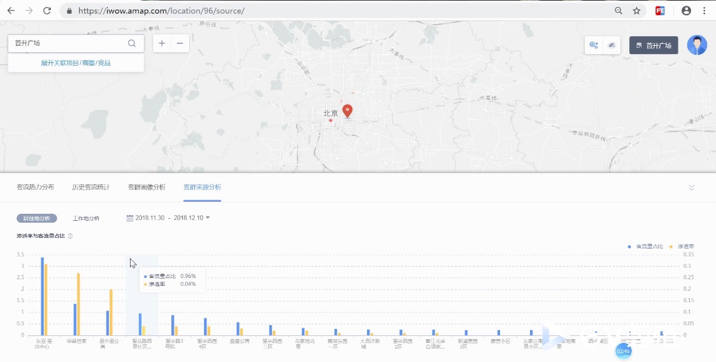The width and height of the screenshot is (716, 362).
Task: Click the 花家地北里 axis label
Action: click(304, 344)
